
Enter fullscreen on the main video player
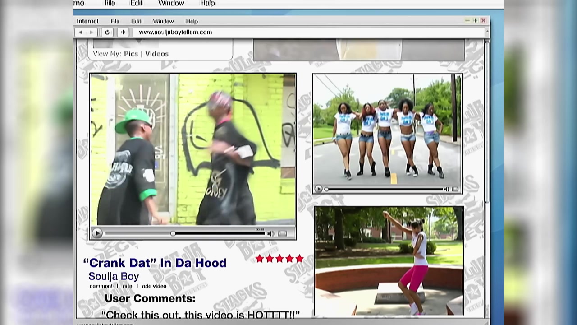[283, 233]
